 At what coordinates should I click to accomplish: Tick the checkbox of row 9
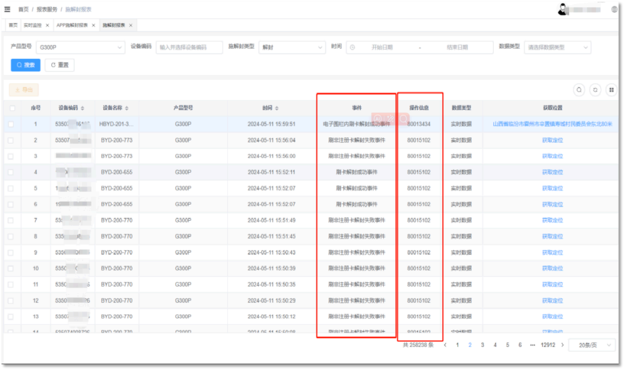pos(11,252)
